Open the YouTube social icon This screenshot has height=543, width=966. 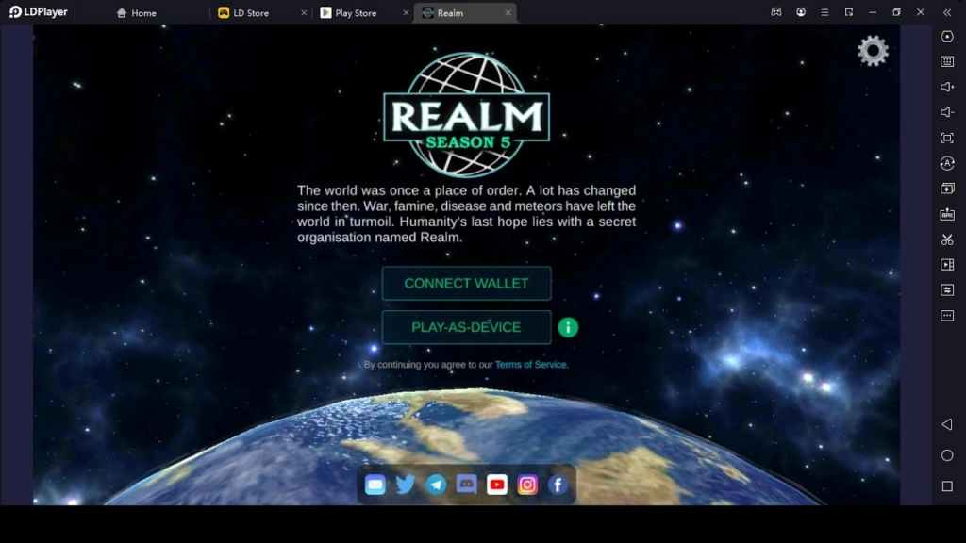click(497, 485)
